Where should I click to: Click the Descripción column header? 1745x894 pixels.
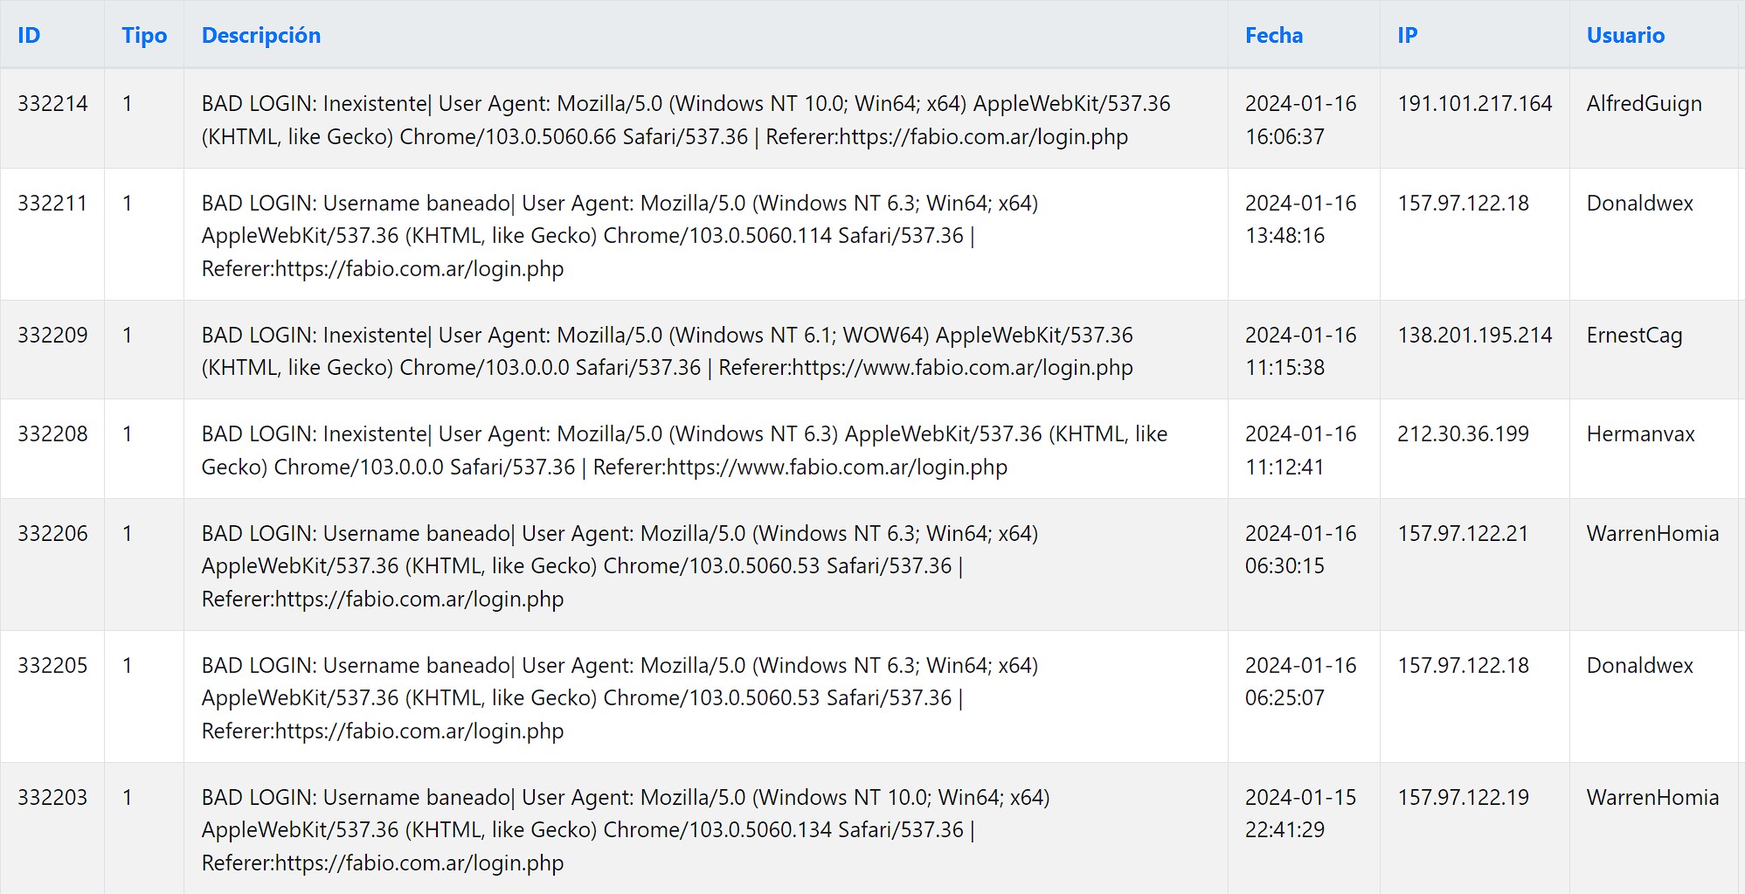(261, 35)
